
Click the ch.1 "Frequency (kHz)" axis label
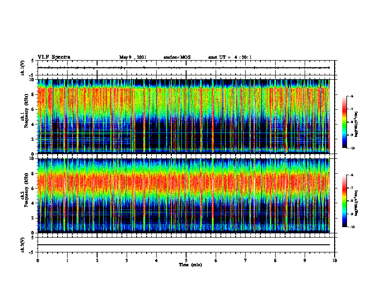pyautogui.click(x=26, y=111)
